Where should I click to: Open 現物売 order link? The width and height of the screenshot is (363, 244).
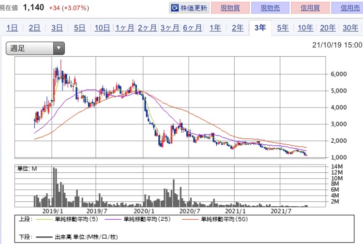(270, 8)
